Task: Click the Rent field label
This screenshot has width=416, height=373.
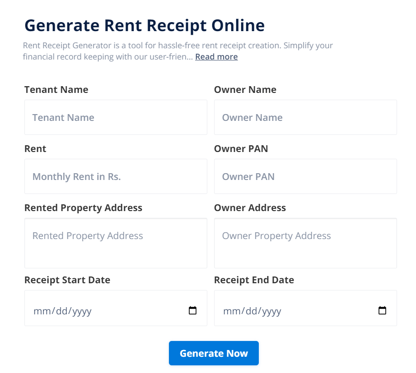Action: tap(35, 149)
